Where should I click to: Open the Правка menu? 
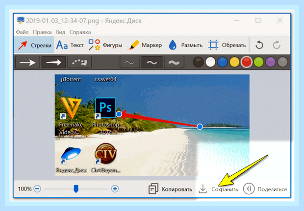tap(42, 32)
